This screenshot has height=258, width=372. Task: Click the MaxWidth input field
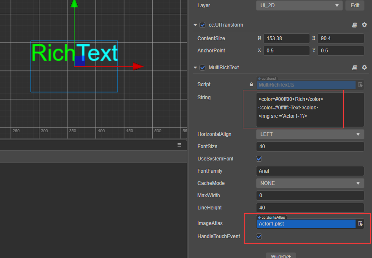(310, 195)
